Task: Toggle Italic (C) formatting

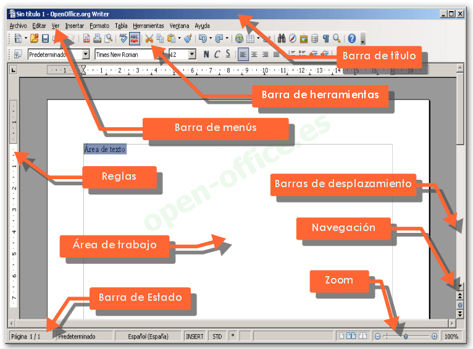Action: 217,54
